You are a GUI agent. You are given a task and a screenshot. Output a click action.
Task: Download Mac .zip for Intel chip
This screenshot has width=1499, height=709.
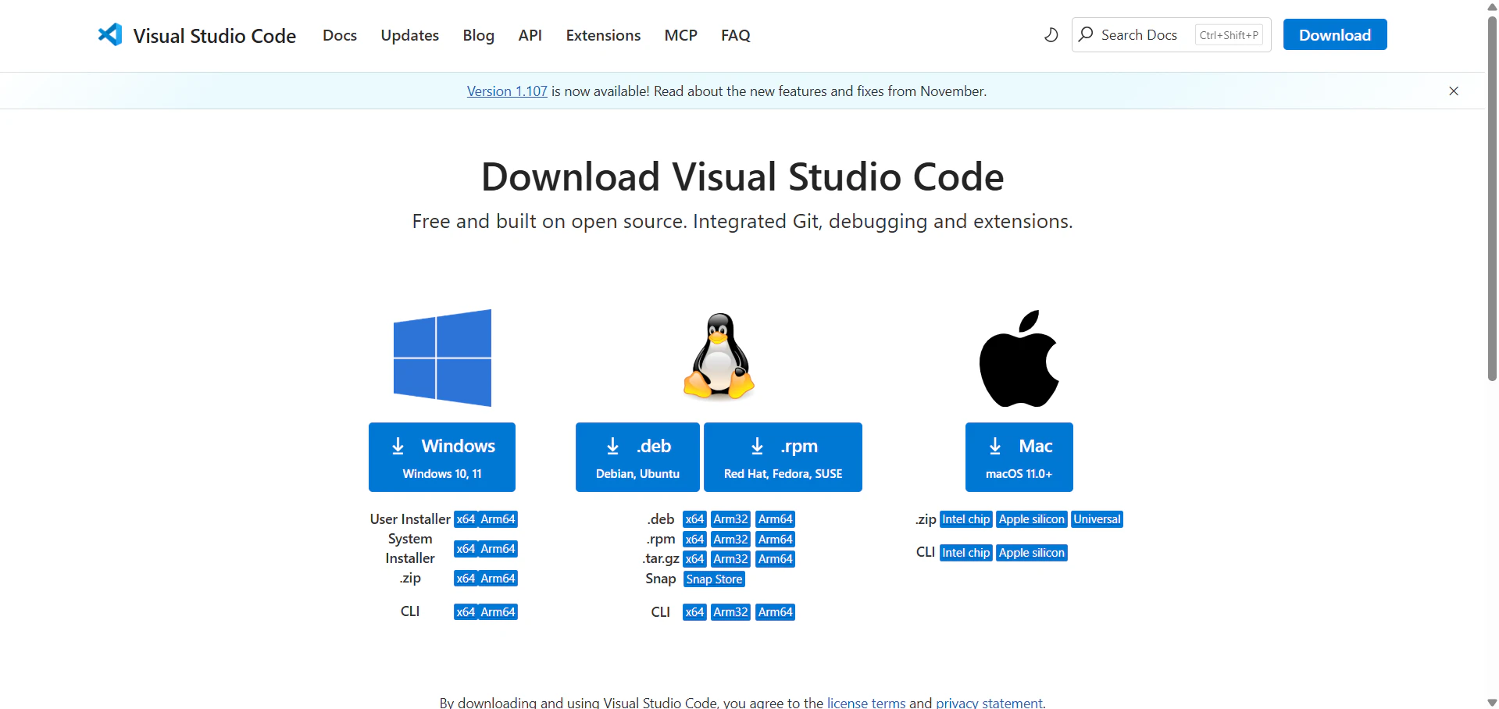click(966, 519)
